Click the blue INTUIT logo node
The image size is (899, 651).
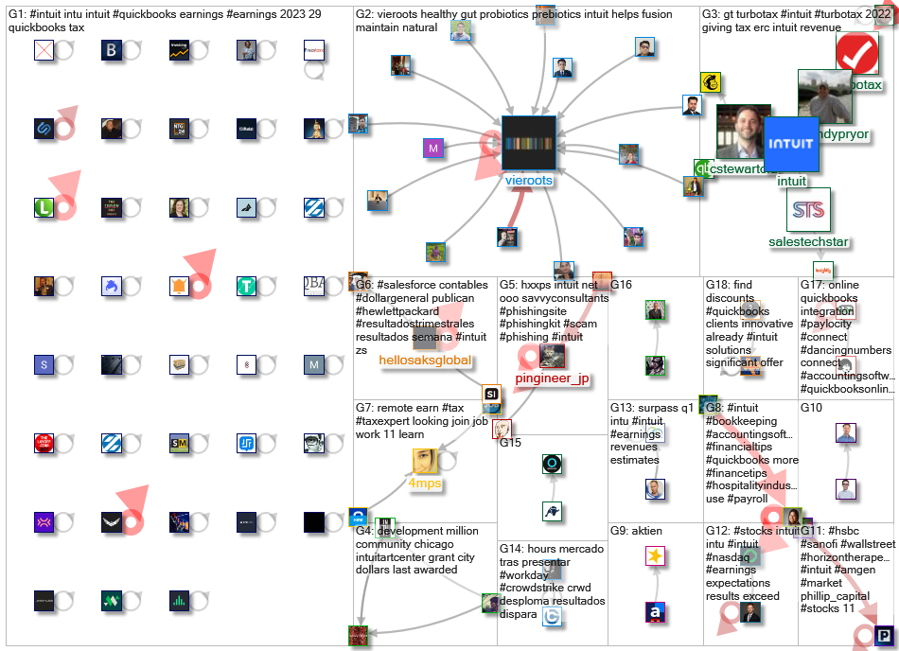[791, 144]
